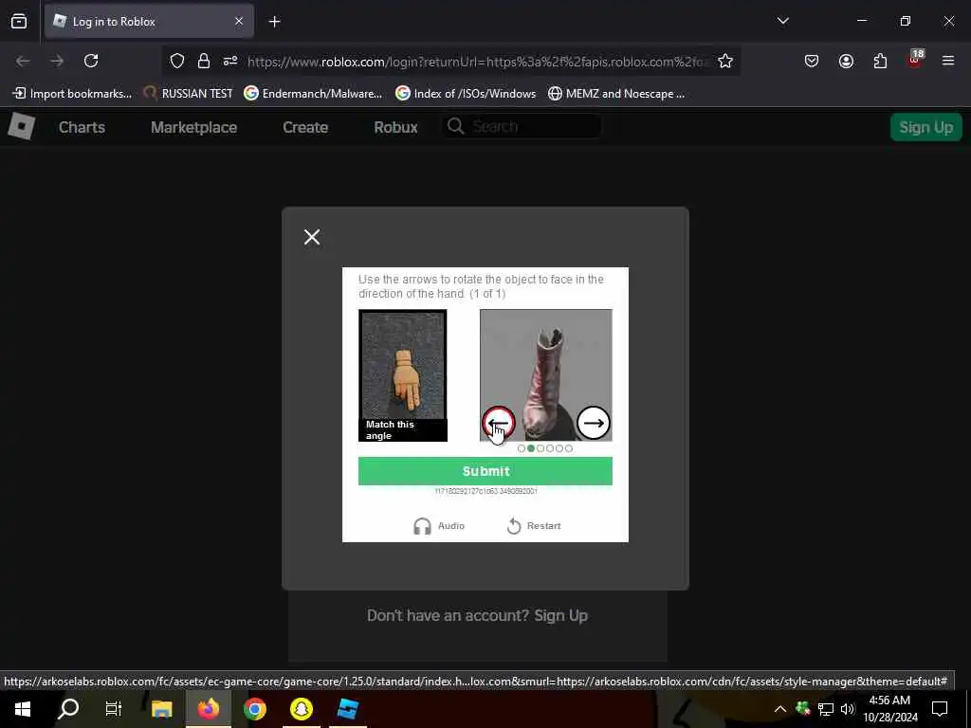Image resolution: width=971 pixels, height=728 pixels.
Task: Click the hand reference thumbnail
Action: tap(402, 375)
